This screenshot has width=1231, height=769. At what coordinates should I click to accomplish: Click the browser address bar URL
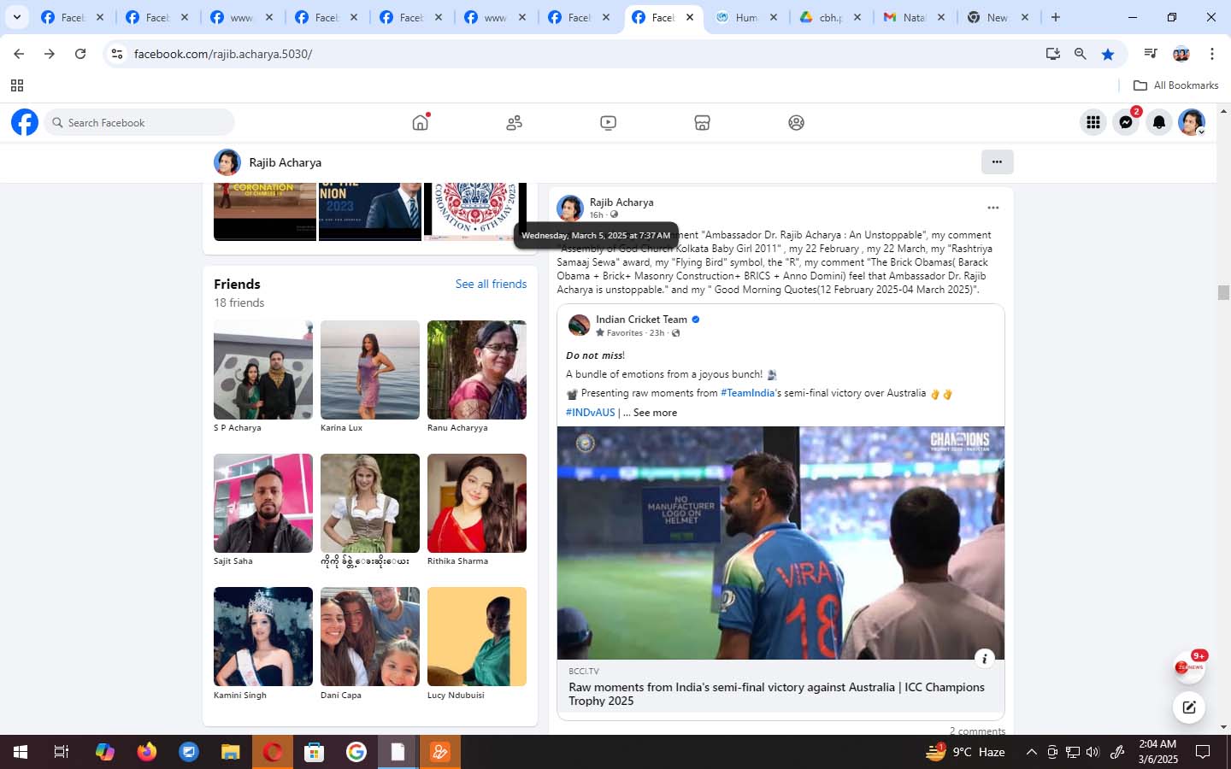[x=222, y=54]
